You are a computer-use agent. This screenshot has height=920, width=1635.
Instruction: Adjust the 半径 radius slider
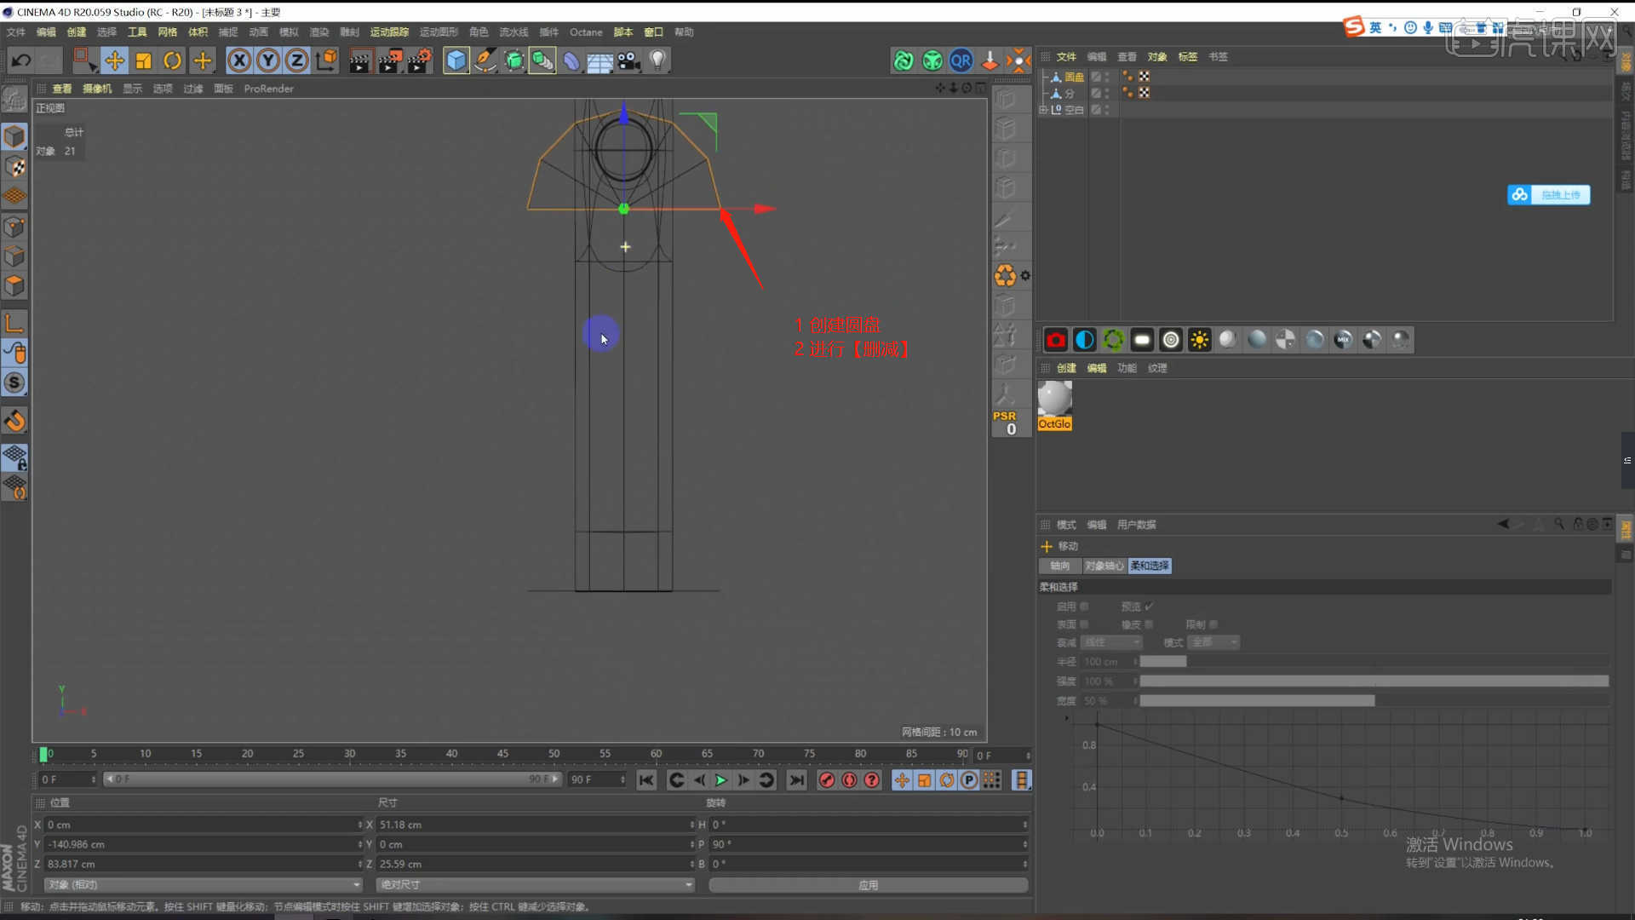pyautogui.click(x=1162, y=662)
